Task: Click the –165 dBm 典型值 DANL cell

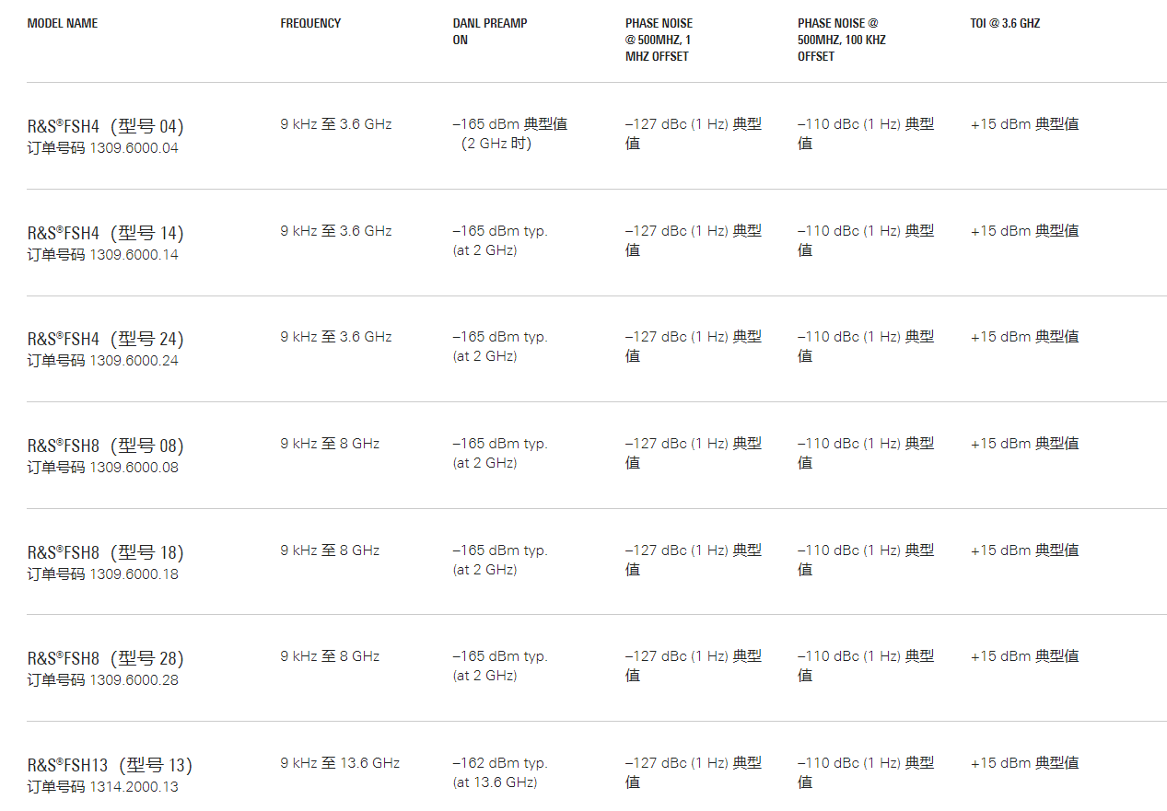Action: tap(509, 124)
